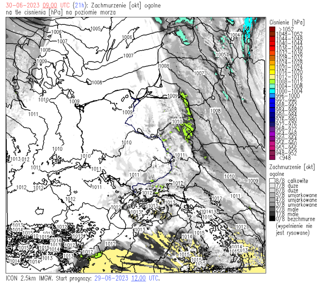Click the 4/8 umiarkowane cloud cover swatch
The height and width of the screenshot is (283, 318).
[x=272, y=200]
